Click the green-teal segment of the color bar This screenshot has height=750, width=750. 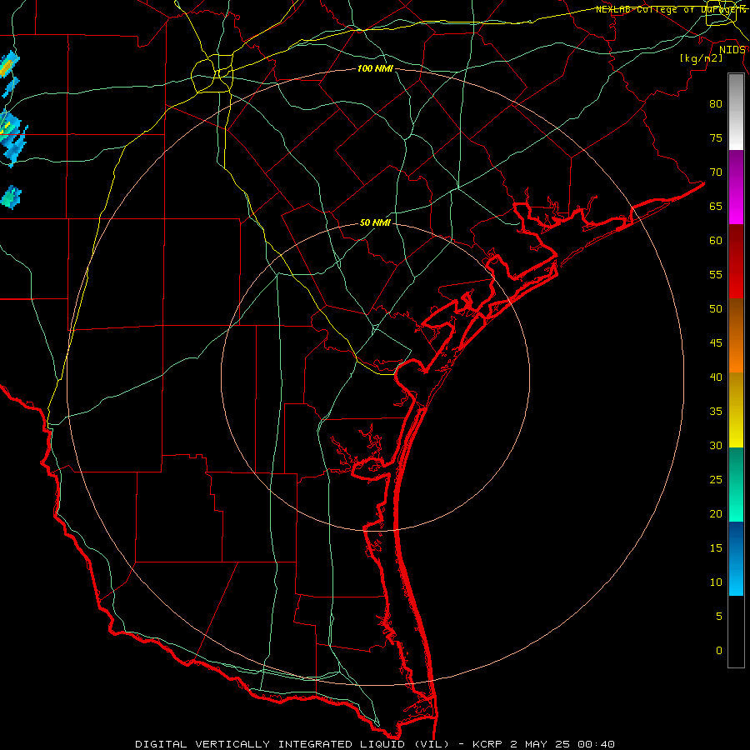pos(736,484)
